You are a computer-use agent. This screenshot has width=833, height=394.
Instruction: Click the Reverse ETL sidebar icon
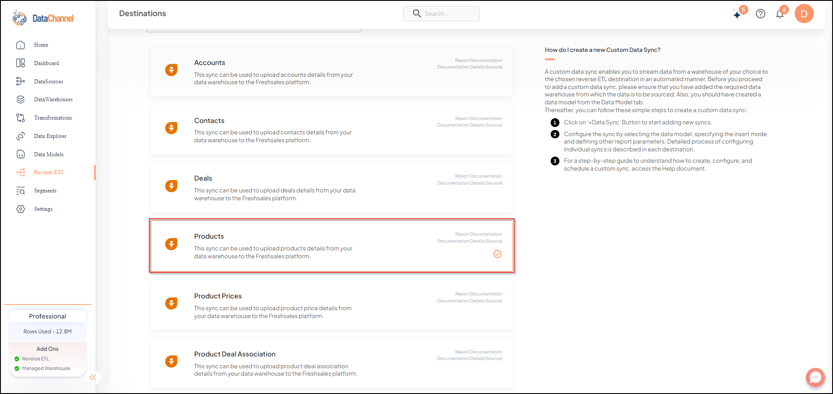[21, 172]
